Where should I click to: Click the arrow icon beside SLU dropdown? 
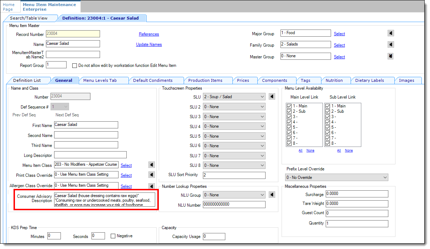click(271, 96)
